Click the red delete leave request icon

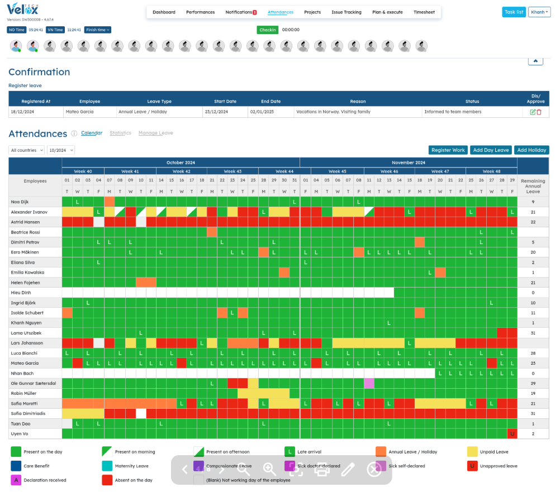(539, 112)
